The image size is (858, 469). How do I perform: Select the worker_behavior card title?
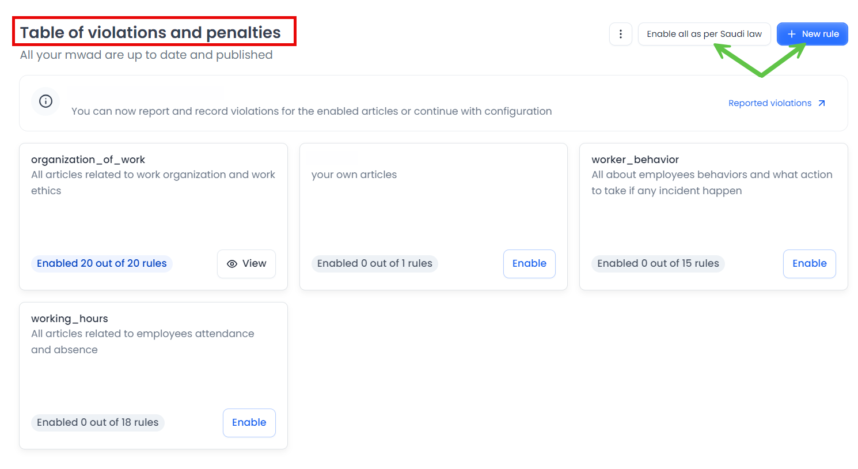click(x=635, y=160)
